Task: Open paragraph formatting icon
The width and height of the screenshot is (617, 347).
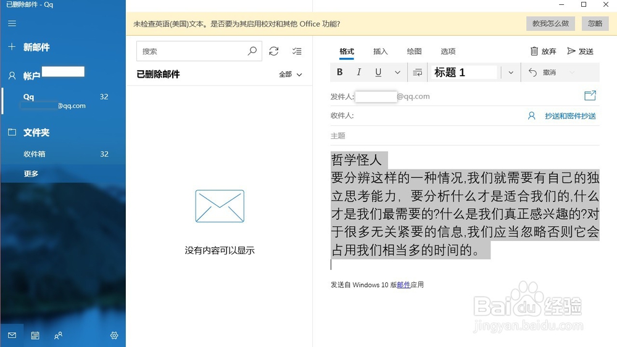Action: tap(417, 72)
